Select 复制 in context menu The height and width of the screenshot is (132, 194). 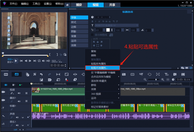[103, 51]
